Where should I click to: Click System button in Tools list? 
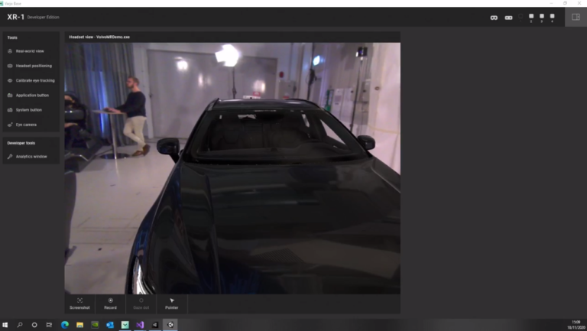click(x=30, y=110)
